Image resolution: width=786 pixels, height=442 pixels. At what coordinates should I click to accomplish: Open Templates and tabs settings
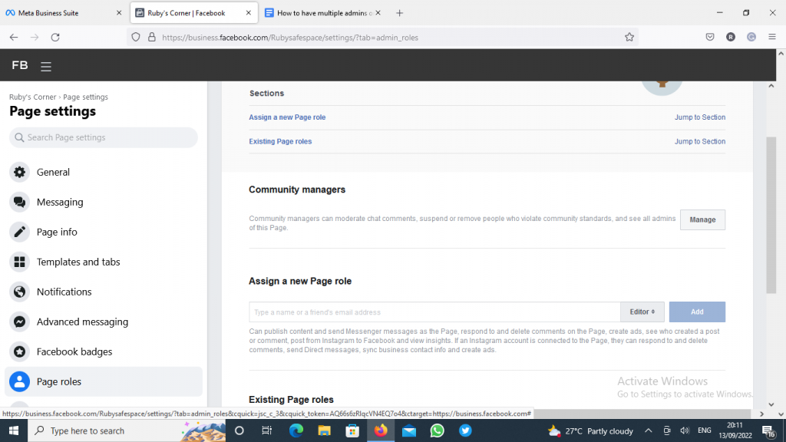click(x=104, y=262)
